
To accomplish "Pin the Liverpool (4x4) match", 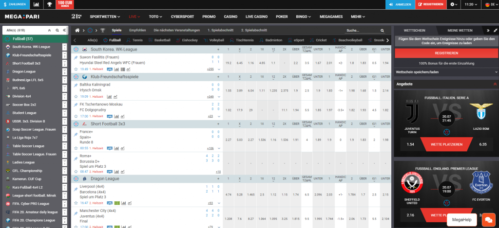I will pos(76,189).
